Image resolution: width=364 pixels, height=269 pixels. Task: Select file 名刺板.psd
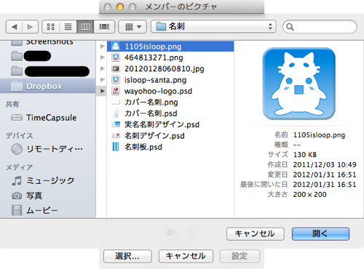[170, 147]
